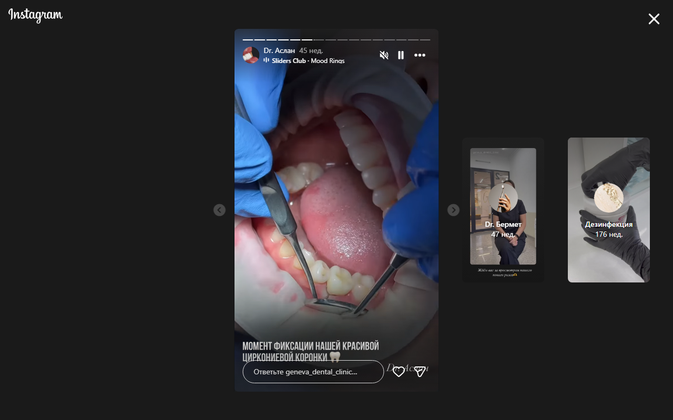Open the Sliders Club · Mood Rings track
Viewport: 673px width, 420px height.
(x=308, y=61)
